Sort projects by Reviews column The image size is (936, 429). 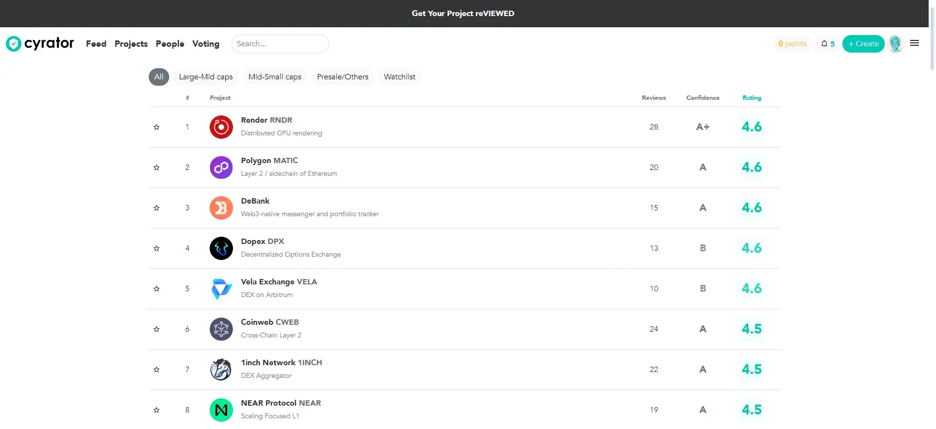(653, 98)
